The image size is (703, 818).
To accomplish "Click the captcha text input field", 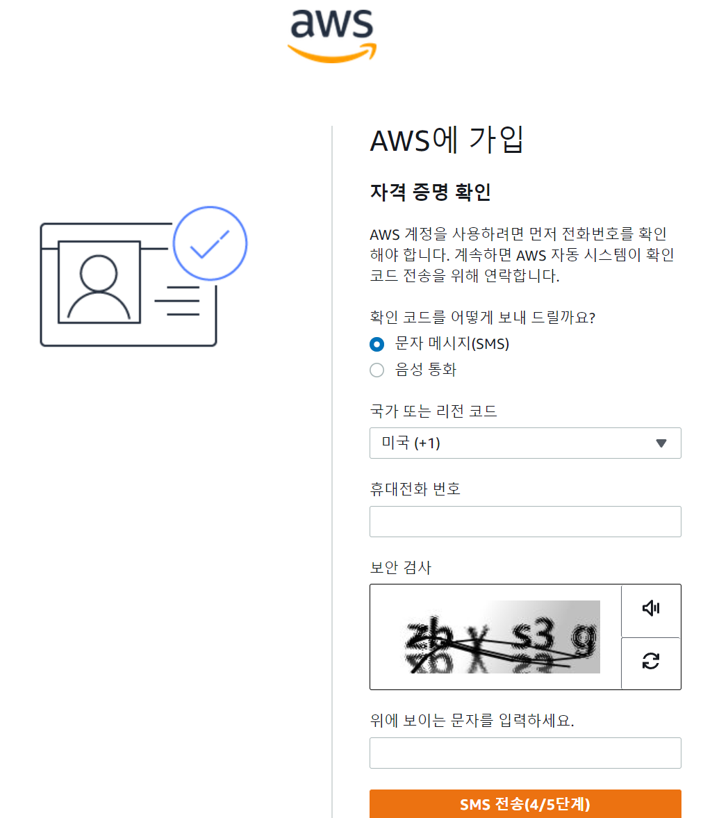I will coord(525,753).
